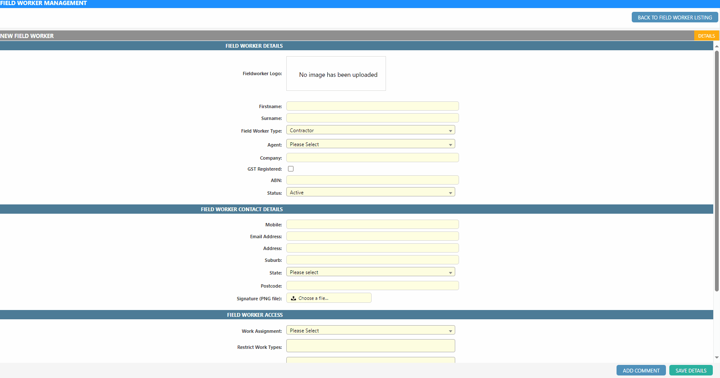Click the Suburb input field

[372, 260]
